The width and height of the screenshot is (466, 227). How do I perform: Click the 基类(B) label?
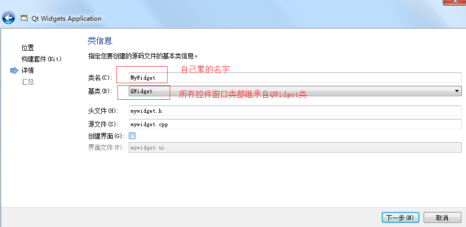[x=100, y=91]
